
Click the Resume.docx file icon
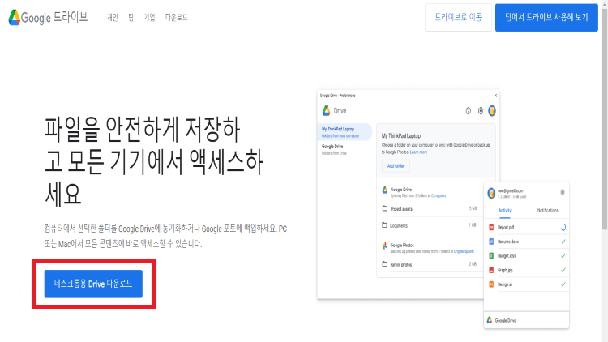491,242
